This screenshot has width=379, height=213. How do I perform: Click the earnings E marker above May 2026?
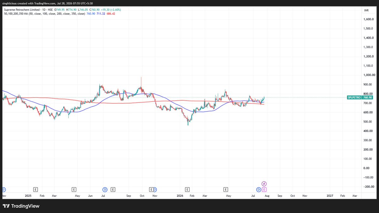[x=225, y=190]
